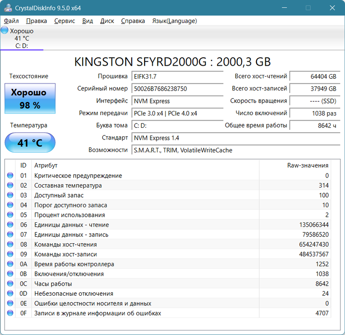This screenshot has height=335, width=345.
Task: Select the blue disk status orb for C: D:
Action: tap(4, 30)
